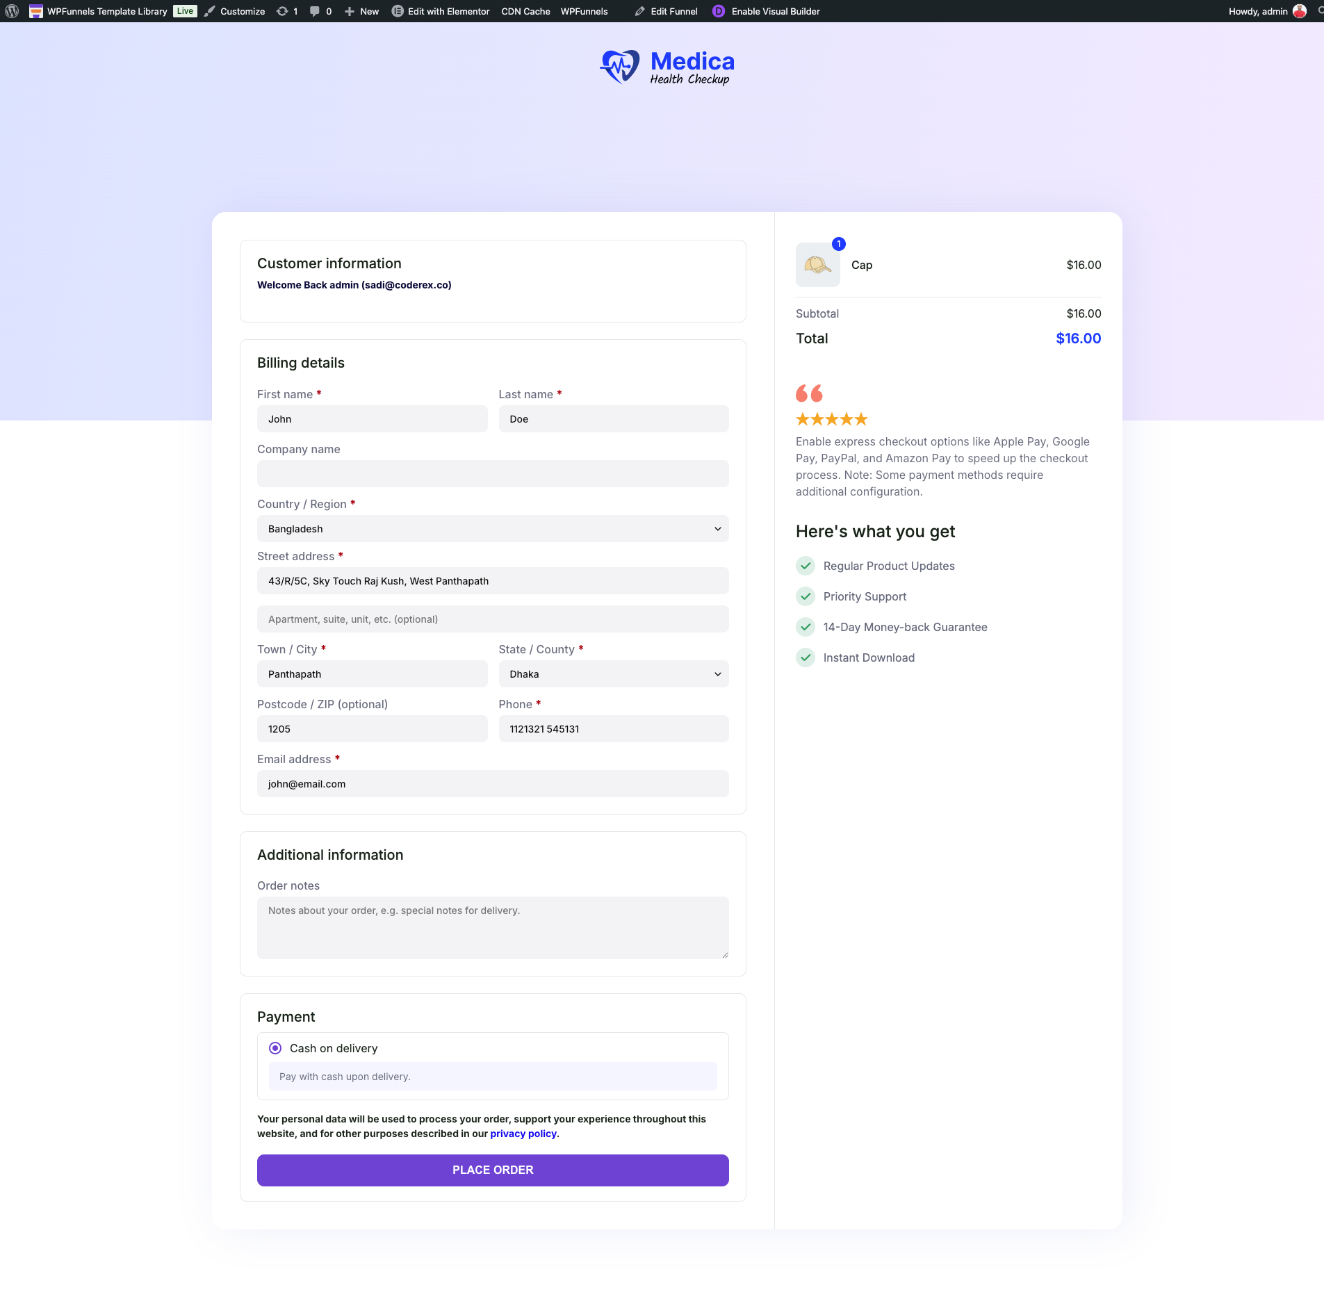The width and height of the screenshot is (1324, 1299).
Task: Click the Edit Funnel pencil icon
Action: (640, 11)
